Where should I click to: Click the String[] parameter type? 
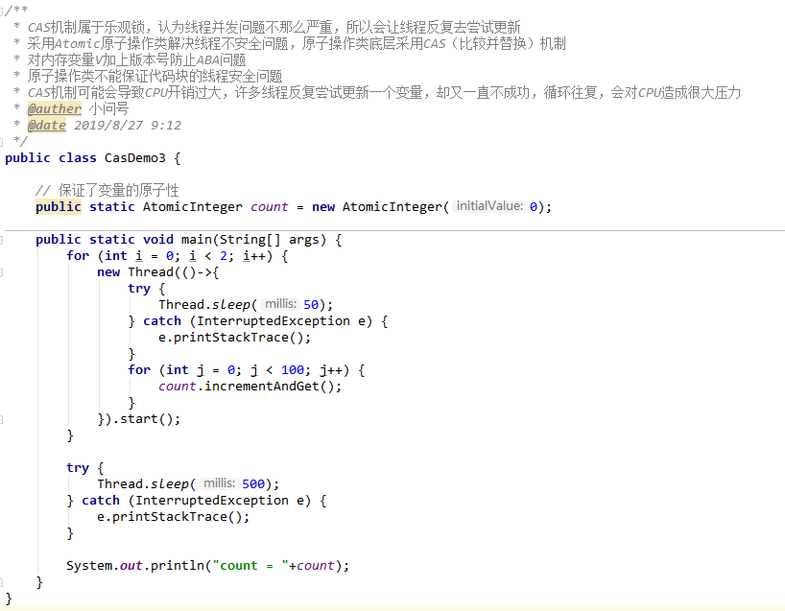tap(250, 240)
